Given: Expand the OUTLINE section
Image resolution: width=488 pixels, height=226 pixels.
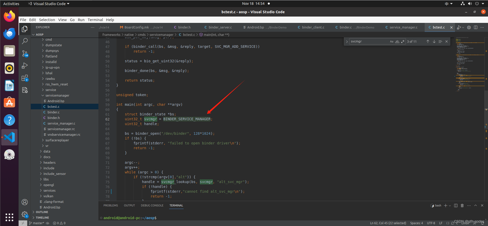Looking at the screenshot, I should pyautogui.click(x=65, y=212).
